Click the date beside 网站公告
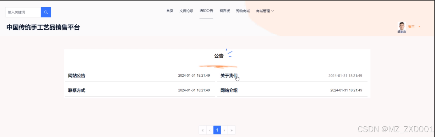The height and width of the screenshot is (137, 435). pyautogui.click(x=194, y=76)
